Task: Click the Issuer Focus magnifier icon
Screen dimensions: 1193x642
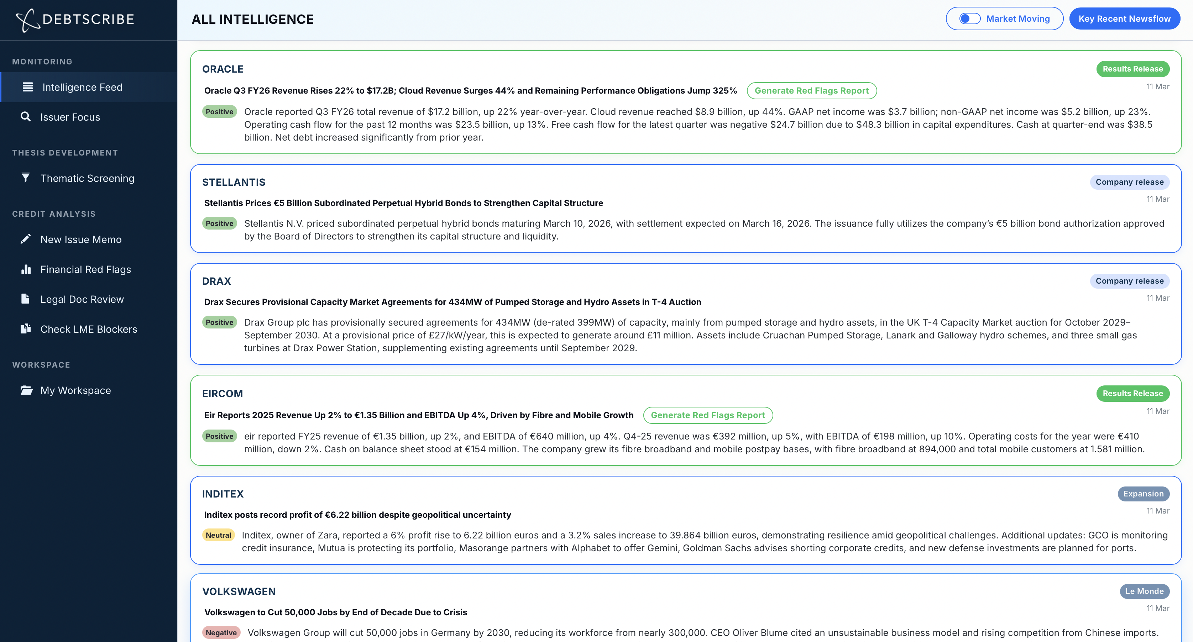Action: 26,117
